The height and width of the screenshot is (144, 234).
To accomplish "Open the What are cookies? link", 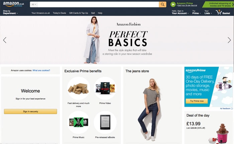I will click(x=41, y=70).
